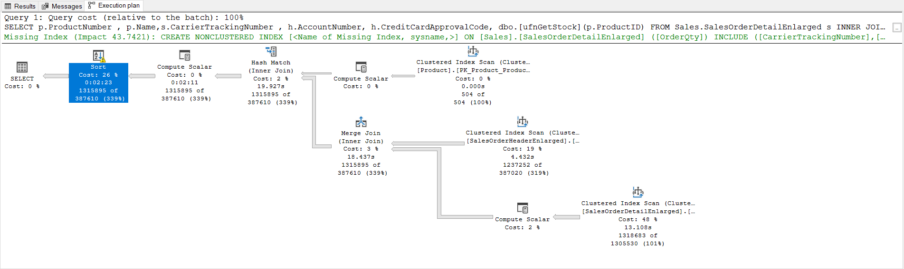Select Compute Scalar icon next to Sort

point(185,56)
